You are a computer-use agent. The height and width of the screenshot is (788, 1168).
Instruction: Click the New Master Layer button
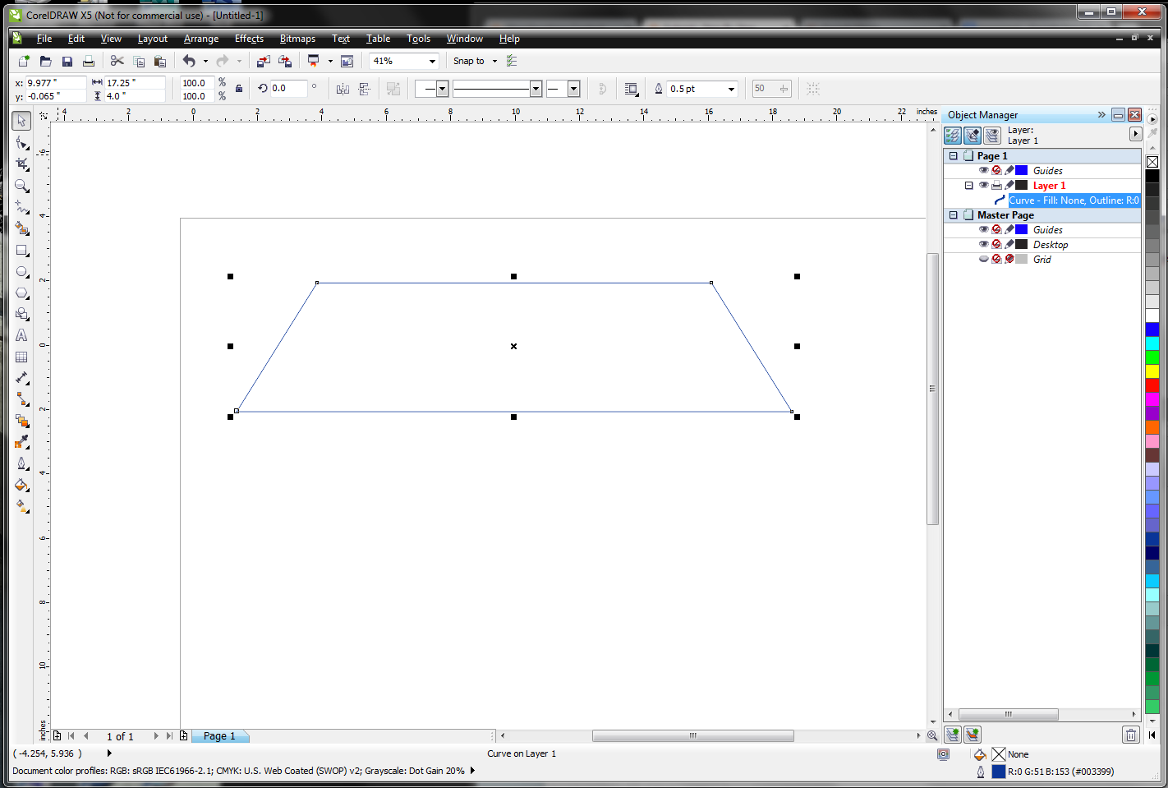973,735
